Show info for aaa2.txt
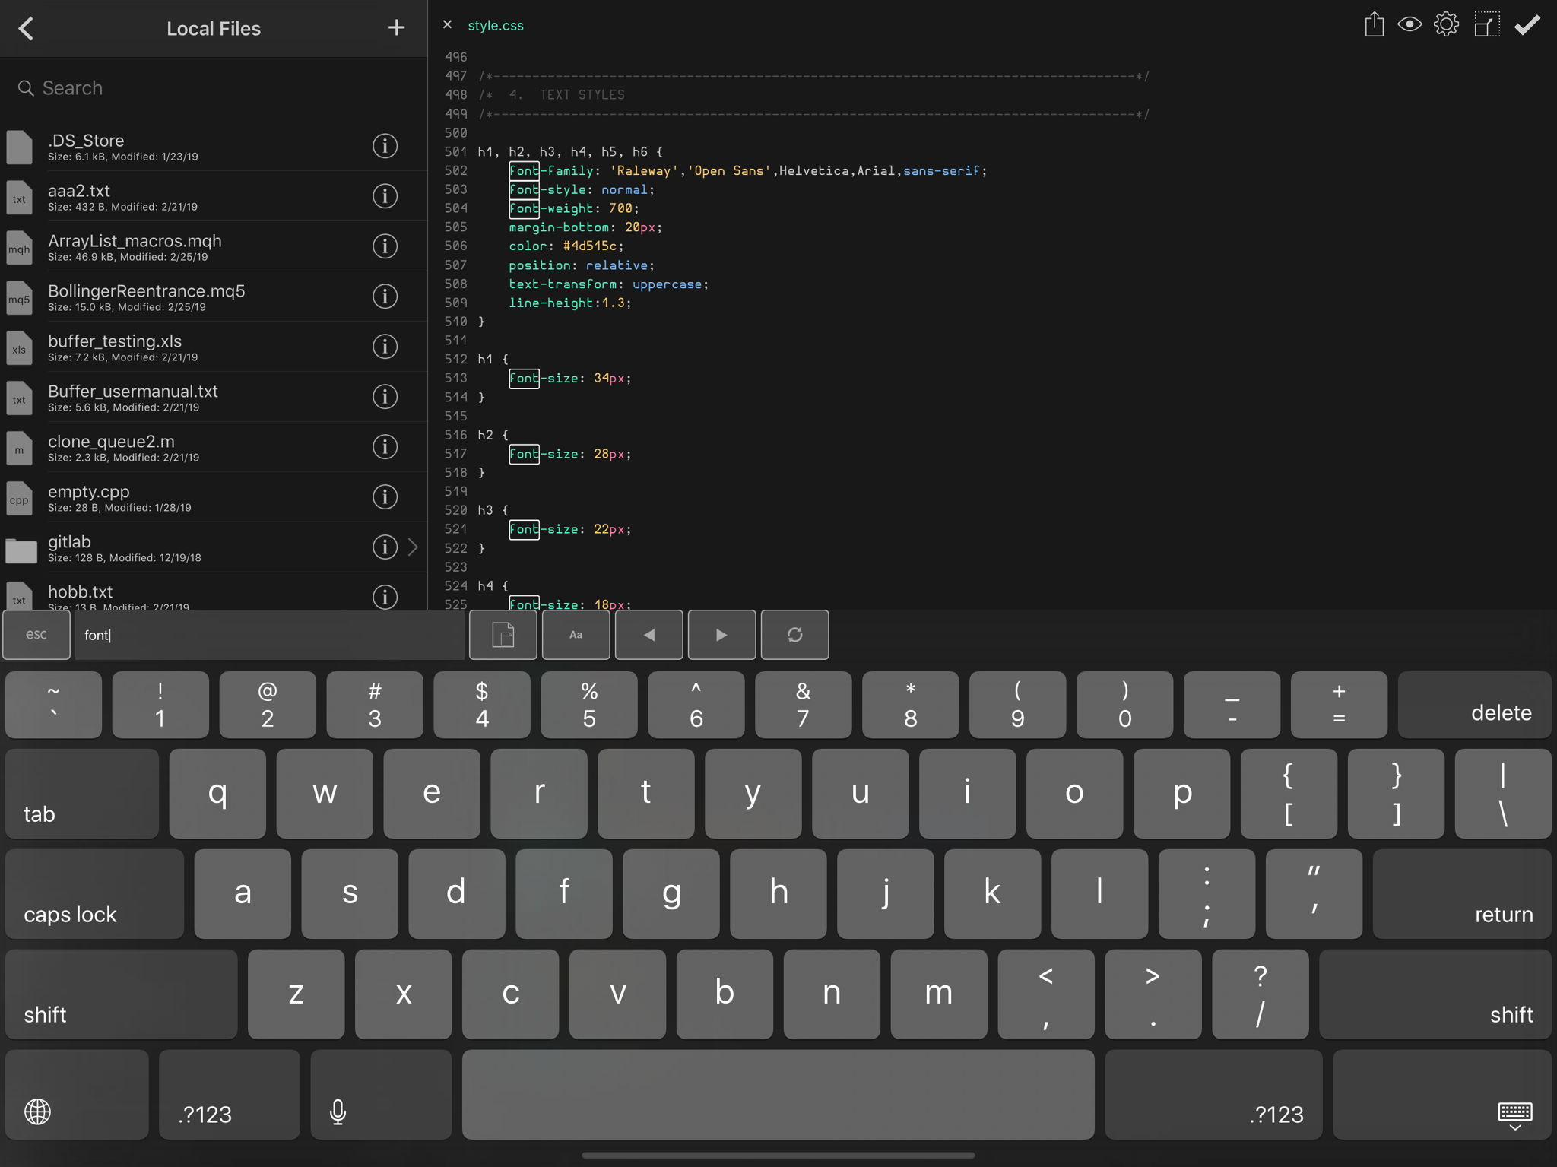The image size is (1557, 1167). [385, 196]
